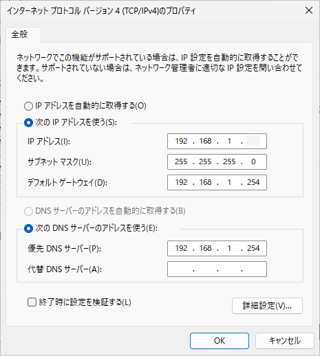Viewport: 320px width, 356px height.
Task: Click デフォルト ゲートウェイ last octet 254
Action: point(253,182)
